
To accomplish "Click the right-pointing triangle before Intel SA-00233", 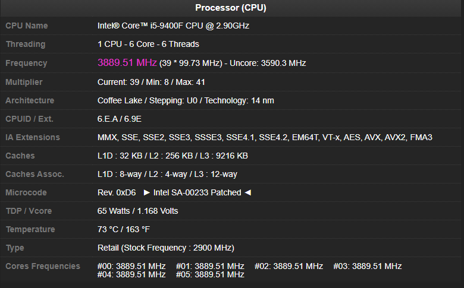I will pos(147,192).
